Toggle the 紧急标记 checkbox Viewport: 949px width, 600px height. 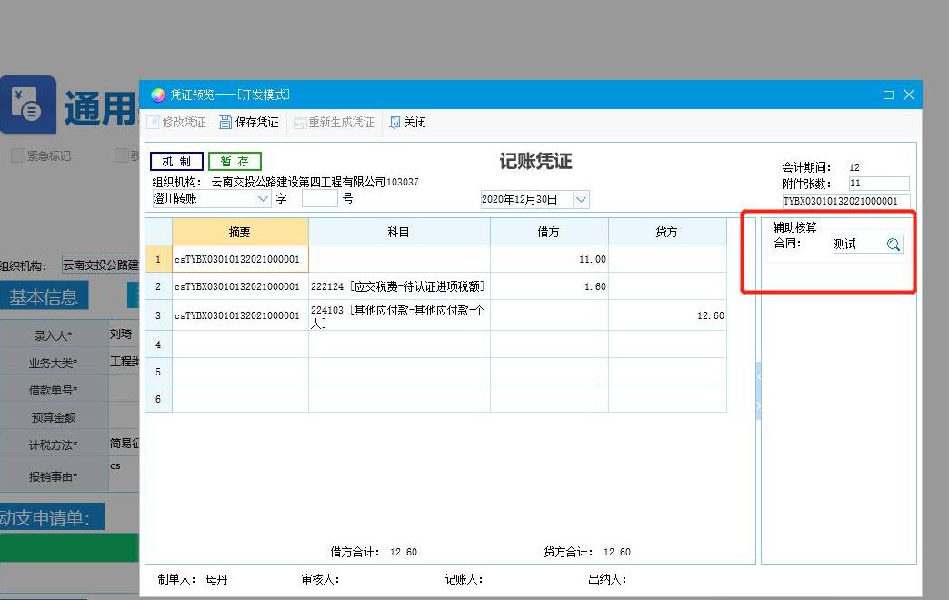(x=17, y=155)
